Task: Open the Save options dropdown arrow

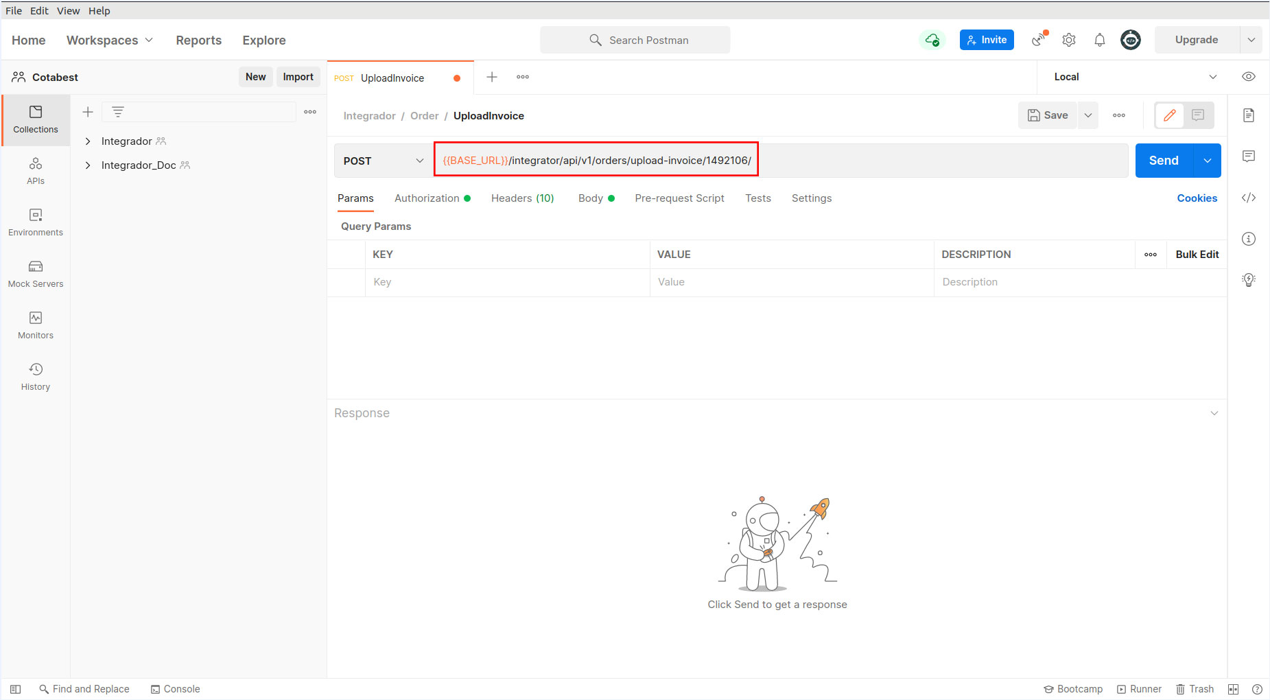Action: [x=1087, y=115]
